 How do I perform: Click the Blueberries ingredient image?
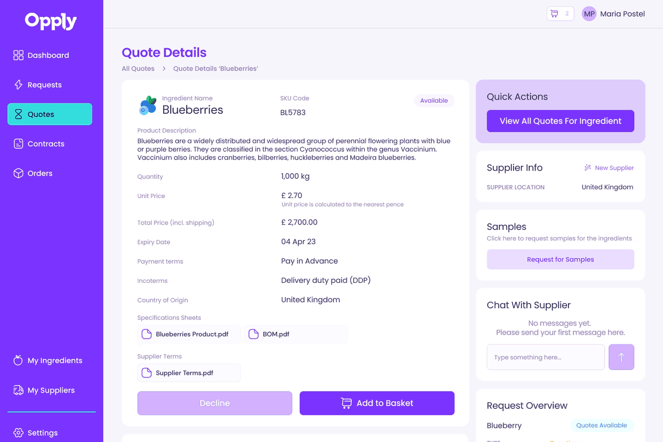click(x=148, y=106)
